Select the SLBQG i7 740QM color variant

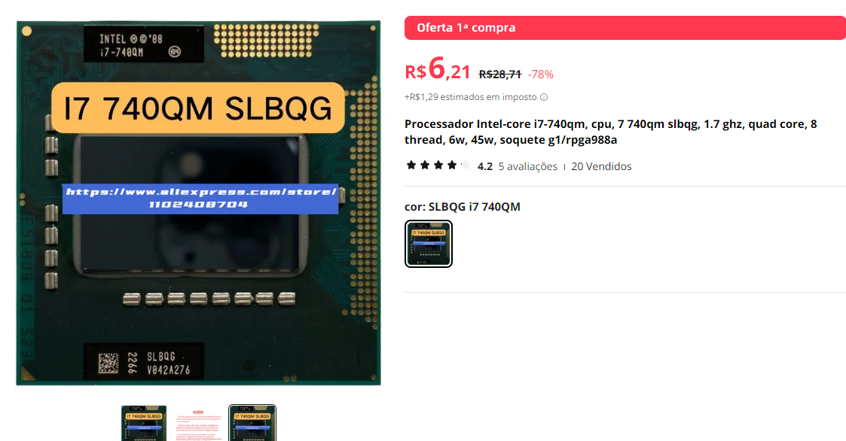coord(429,244)
